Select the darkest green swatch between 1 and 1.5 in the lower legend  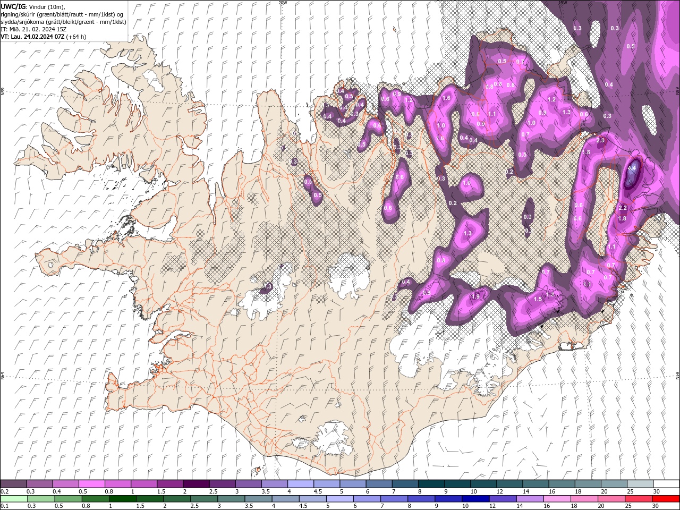[123, 499]
